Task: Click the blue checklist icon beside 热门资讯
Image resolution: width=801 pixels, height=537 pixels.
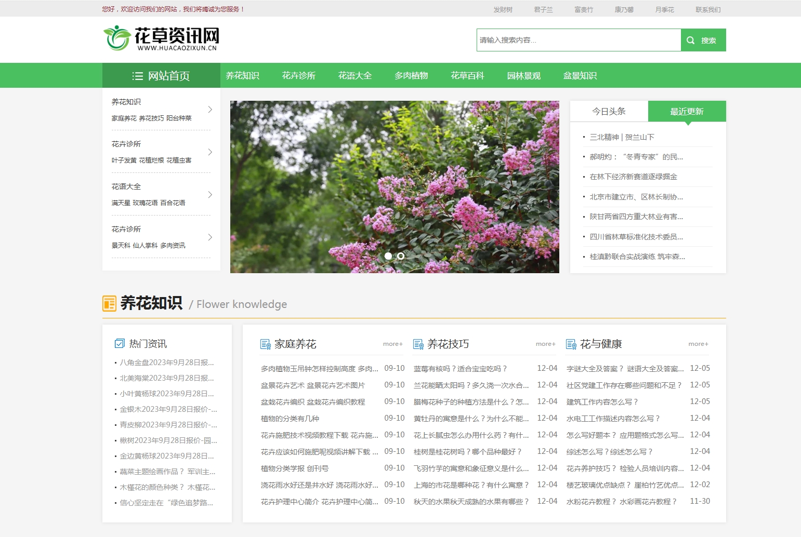Action: pos(119,343)
